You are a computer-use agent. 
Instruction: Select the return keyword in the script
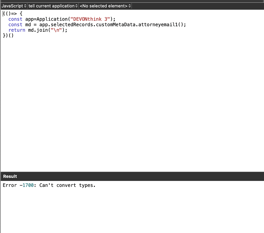point(17,30)
